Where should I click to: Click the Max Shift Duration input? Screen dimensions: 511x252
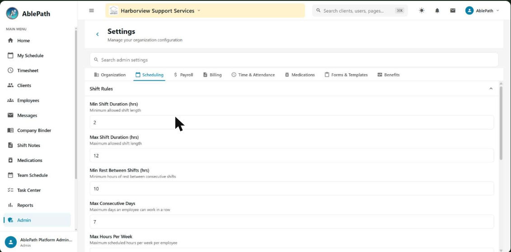coord(292,155)
